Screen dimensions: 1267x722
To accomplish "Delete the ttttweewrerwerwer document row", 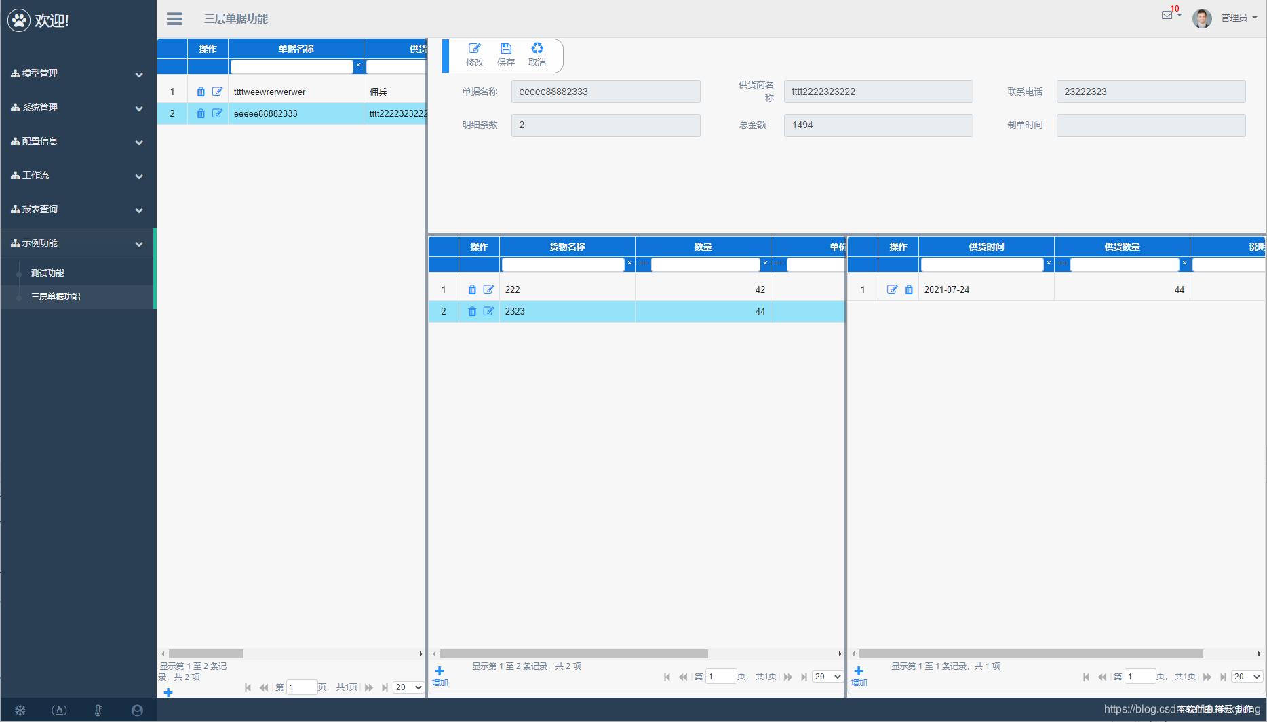I will pyautogui.click(x=201, y=92).
